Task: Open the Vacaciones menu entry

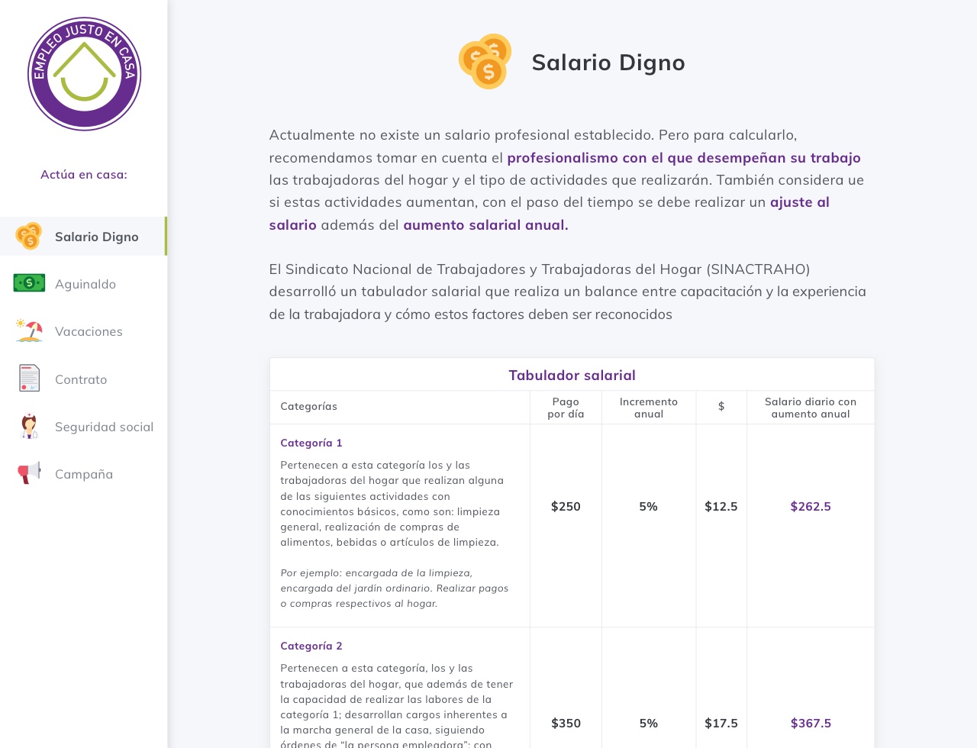Action: (89, 331)
